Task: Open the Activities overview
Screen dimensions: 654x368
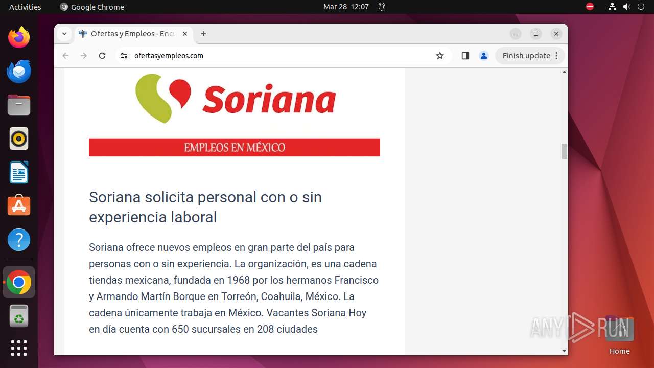Action: pyautogui.click(x=25, y=7)
